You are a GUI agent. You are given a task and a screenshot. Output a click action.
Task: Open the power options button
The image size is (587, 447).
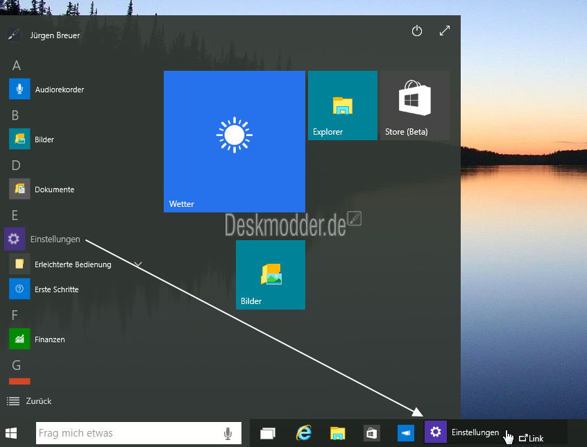click(417, 31)
